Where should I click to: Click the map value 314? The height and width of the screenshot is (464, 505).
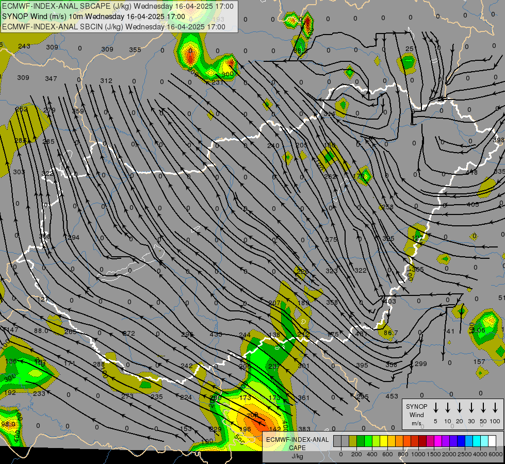point(329,113)
